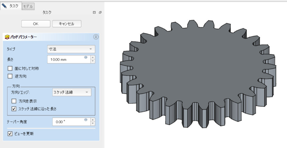Enable the 方向を表示 checkbox

coord(14,101)
